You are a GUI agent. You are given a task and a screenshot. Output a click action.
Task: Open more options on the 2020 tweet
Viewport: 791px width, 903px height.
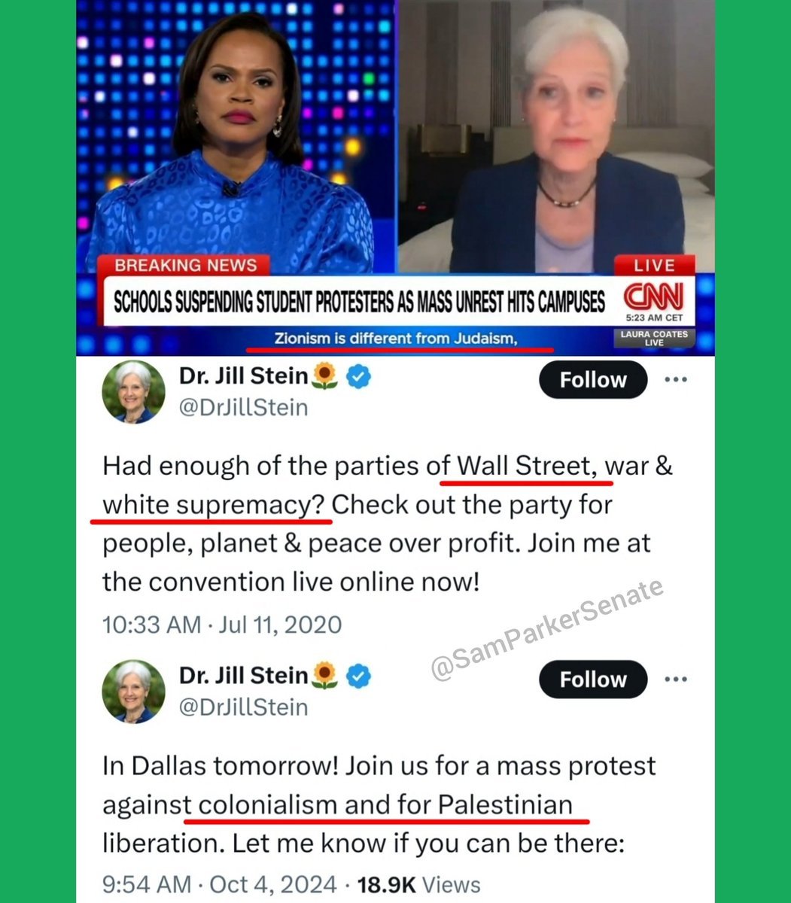point(676,379)
